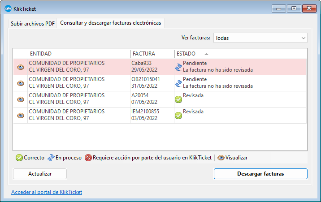
Task: Click the green Revisada icon for IEM2100855
Action: [x=178, y=116]
